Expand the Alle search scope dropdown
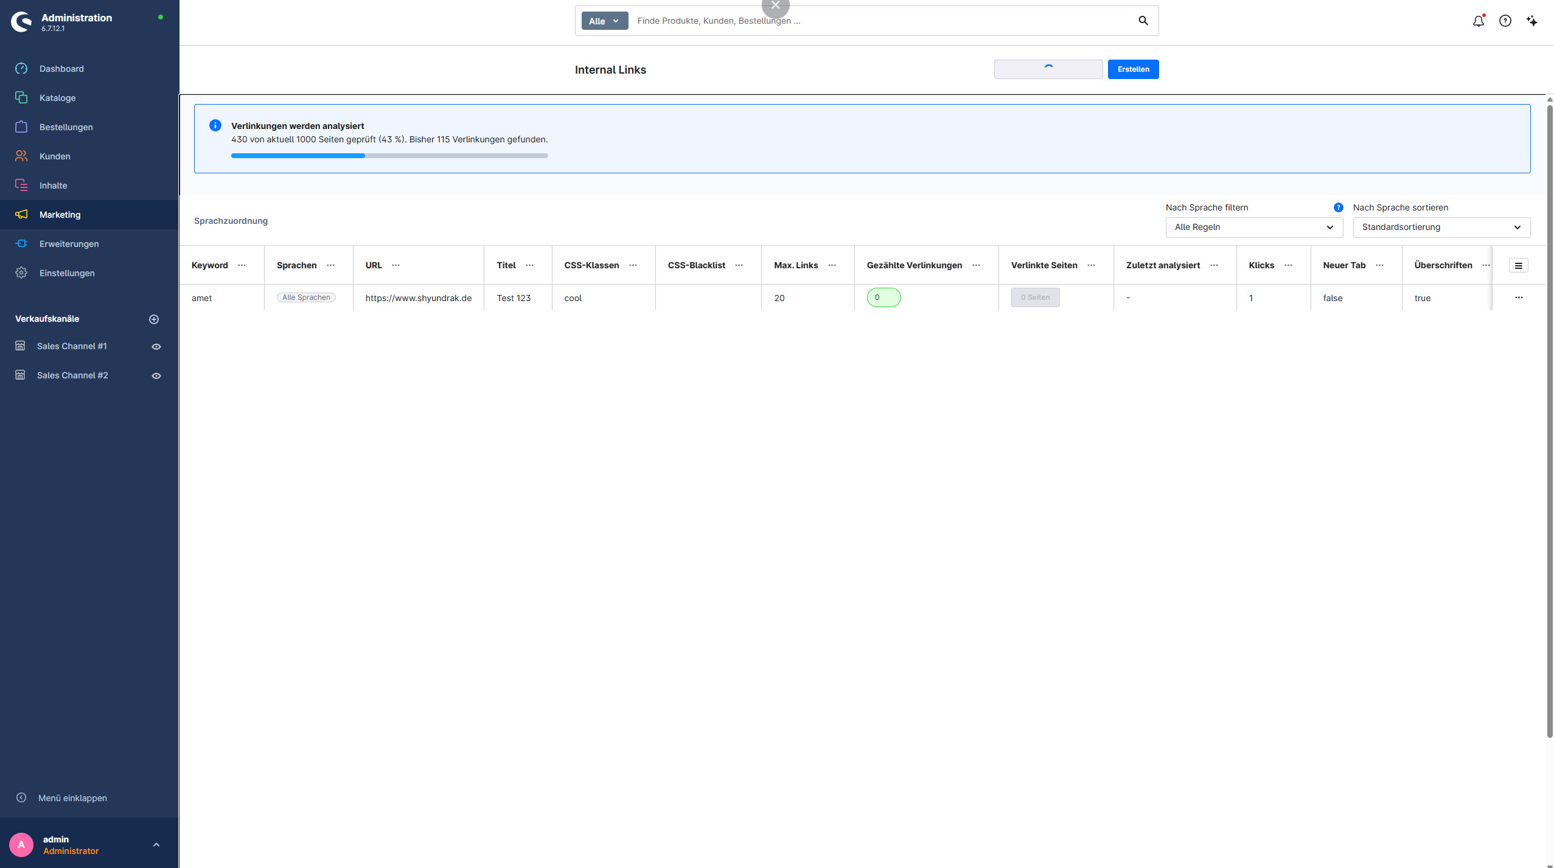 point(604,21)
